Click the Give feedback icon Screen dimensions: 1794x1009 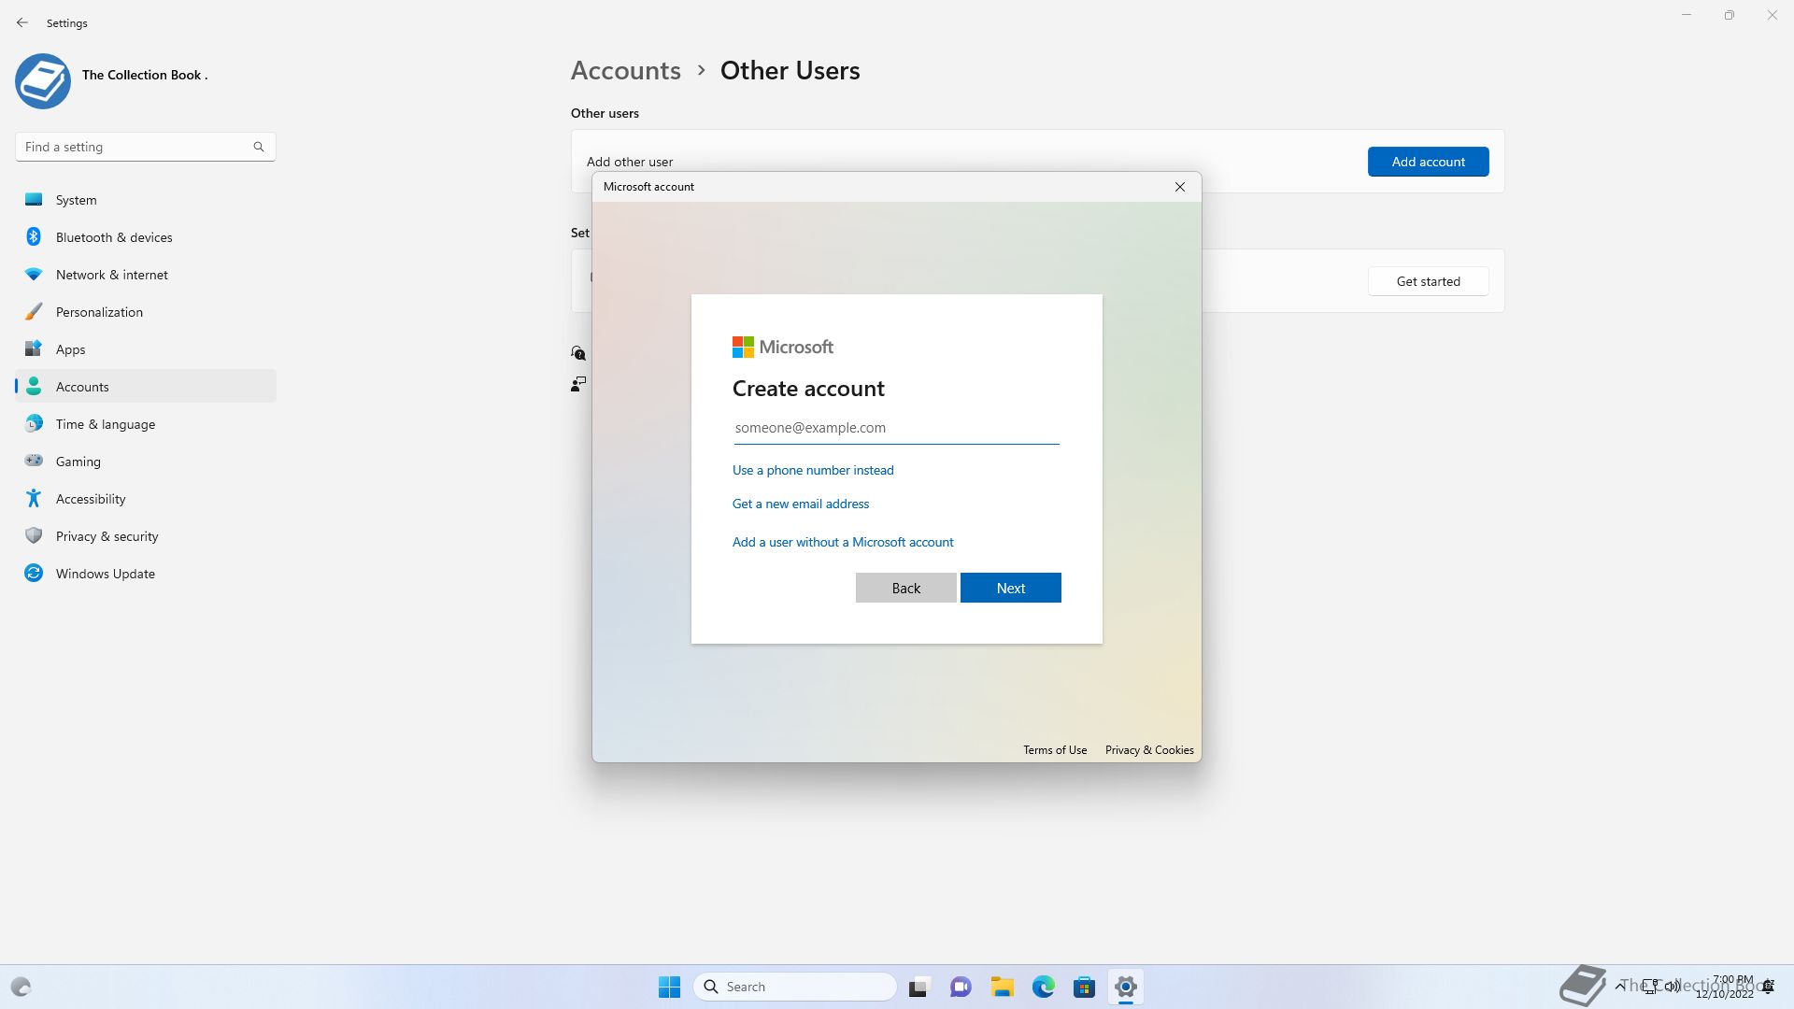point(578,384)
